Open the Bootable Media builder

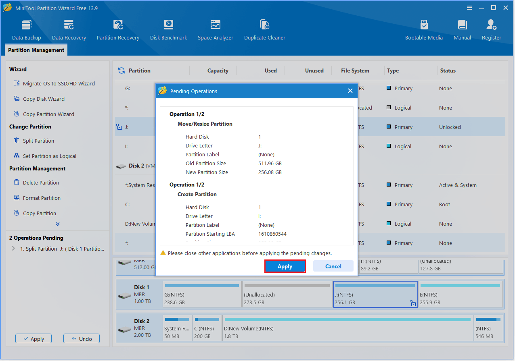coord(424,29)
